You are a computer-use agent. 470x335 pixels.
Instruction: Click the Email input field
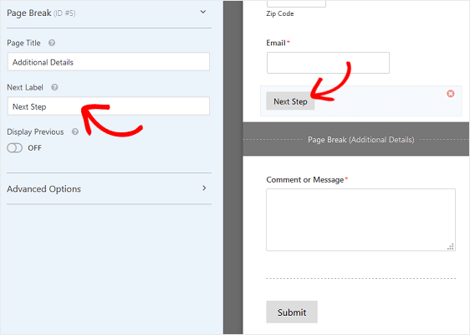tap(328, 63)
